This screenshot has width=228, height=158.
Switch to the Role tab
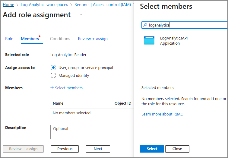(x=9, y=39)
